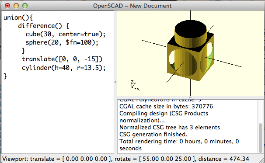Click the XYZ axis indicator in viewport
Image resolution: width=265 pixels, height=163 pixels.
pos(135,86)
